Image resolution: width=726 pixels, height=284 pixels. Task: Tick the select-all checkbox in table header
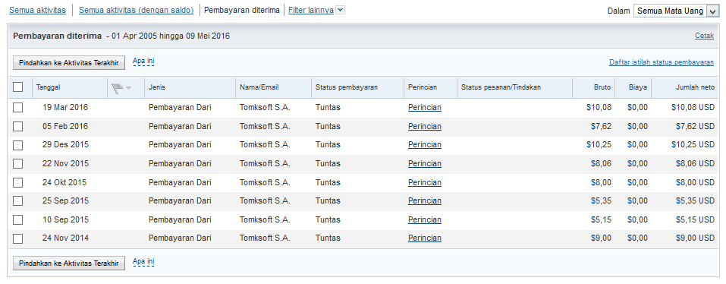(x=17, y=87)
